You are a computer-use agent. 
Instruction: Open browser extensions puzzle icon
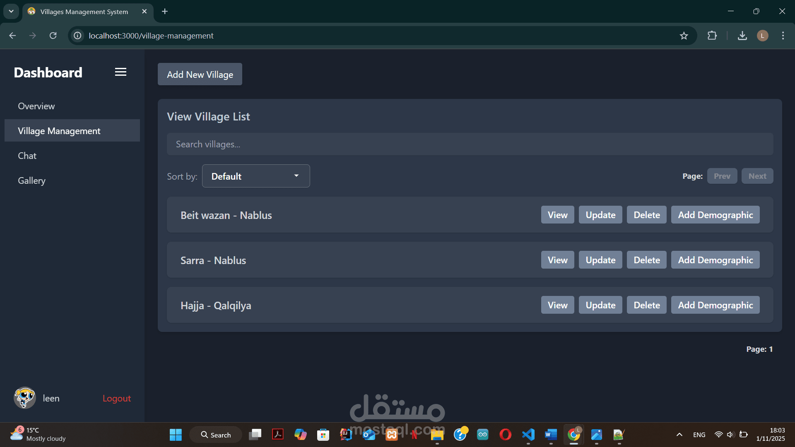(712, 36)
